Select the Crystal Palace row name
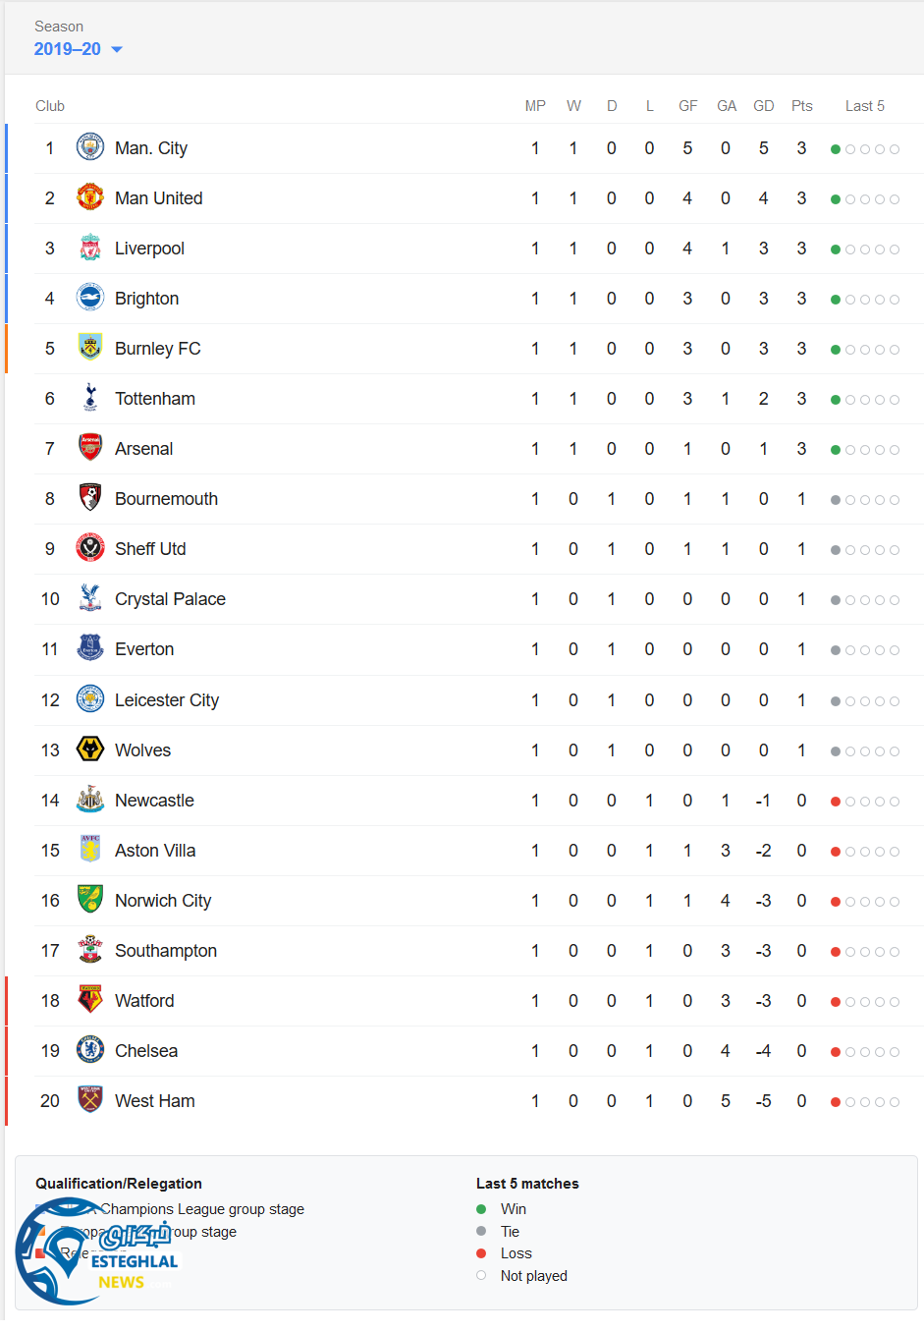This screenshot has height=1332, width=924. pyautogui.click(x=170, y=599)
